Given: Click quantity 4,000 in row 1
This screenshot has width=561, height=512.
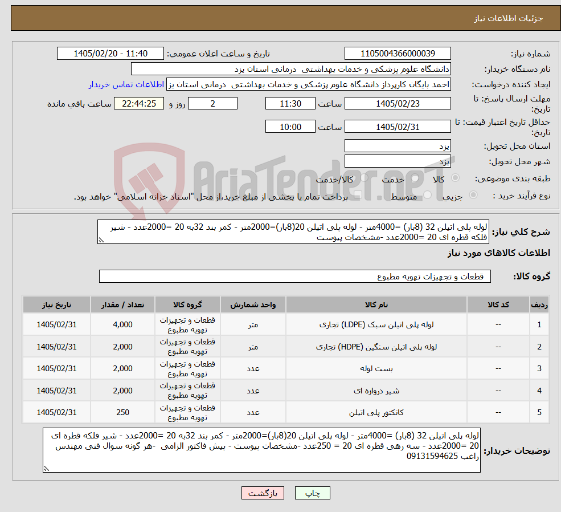Looking at the screenshot, I should pyautogui.click(x=122, y=325).
